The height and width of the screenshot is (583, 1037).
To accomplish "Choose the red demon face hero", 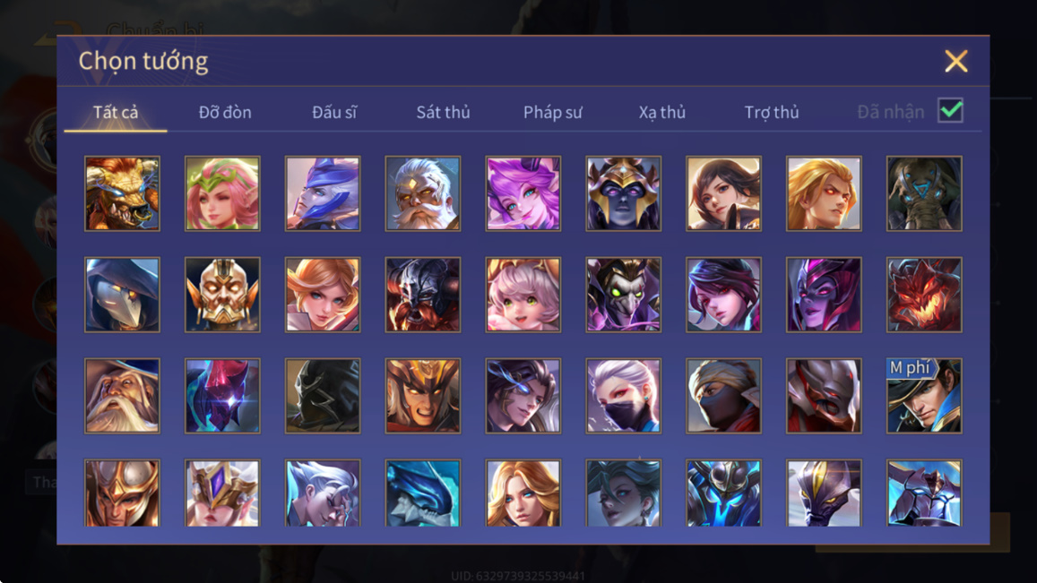I will pos(924,295).
